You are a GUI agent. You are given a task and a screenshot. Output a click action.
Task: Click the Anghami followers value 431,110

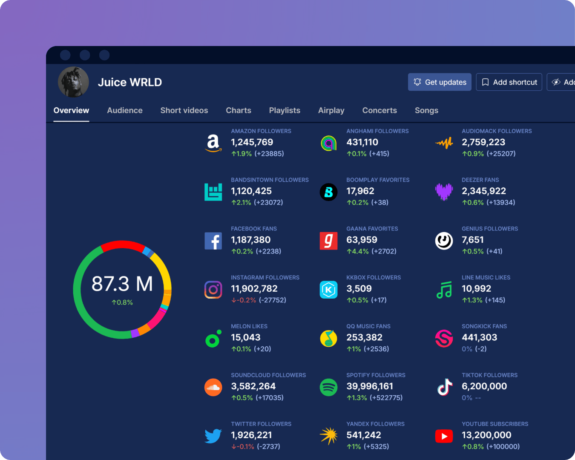(x=362, y=142)
